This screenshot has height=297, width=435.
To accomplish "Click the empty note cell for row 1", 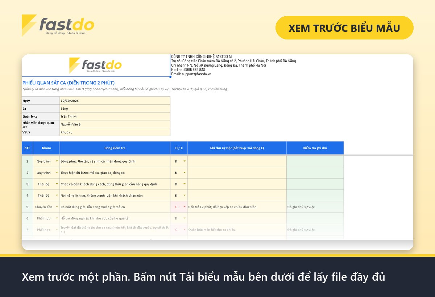I will click(x=237, y=161).
